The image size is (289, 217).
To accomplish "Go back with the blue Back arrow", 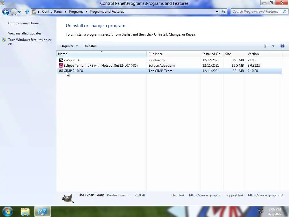I will (6, 12).
